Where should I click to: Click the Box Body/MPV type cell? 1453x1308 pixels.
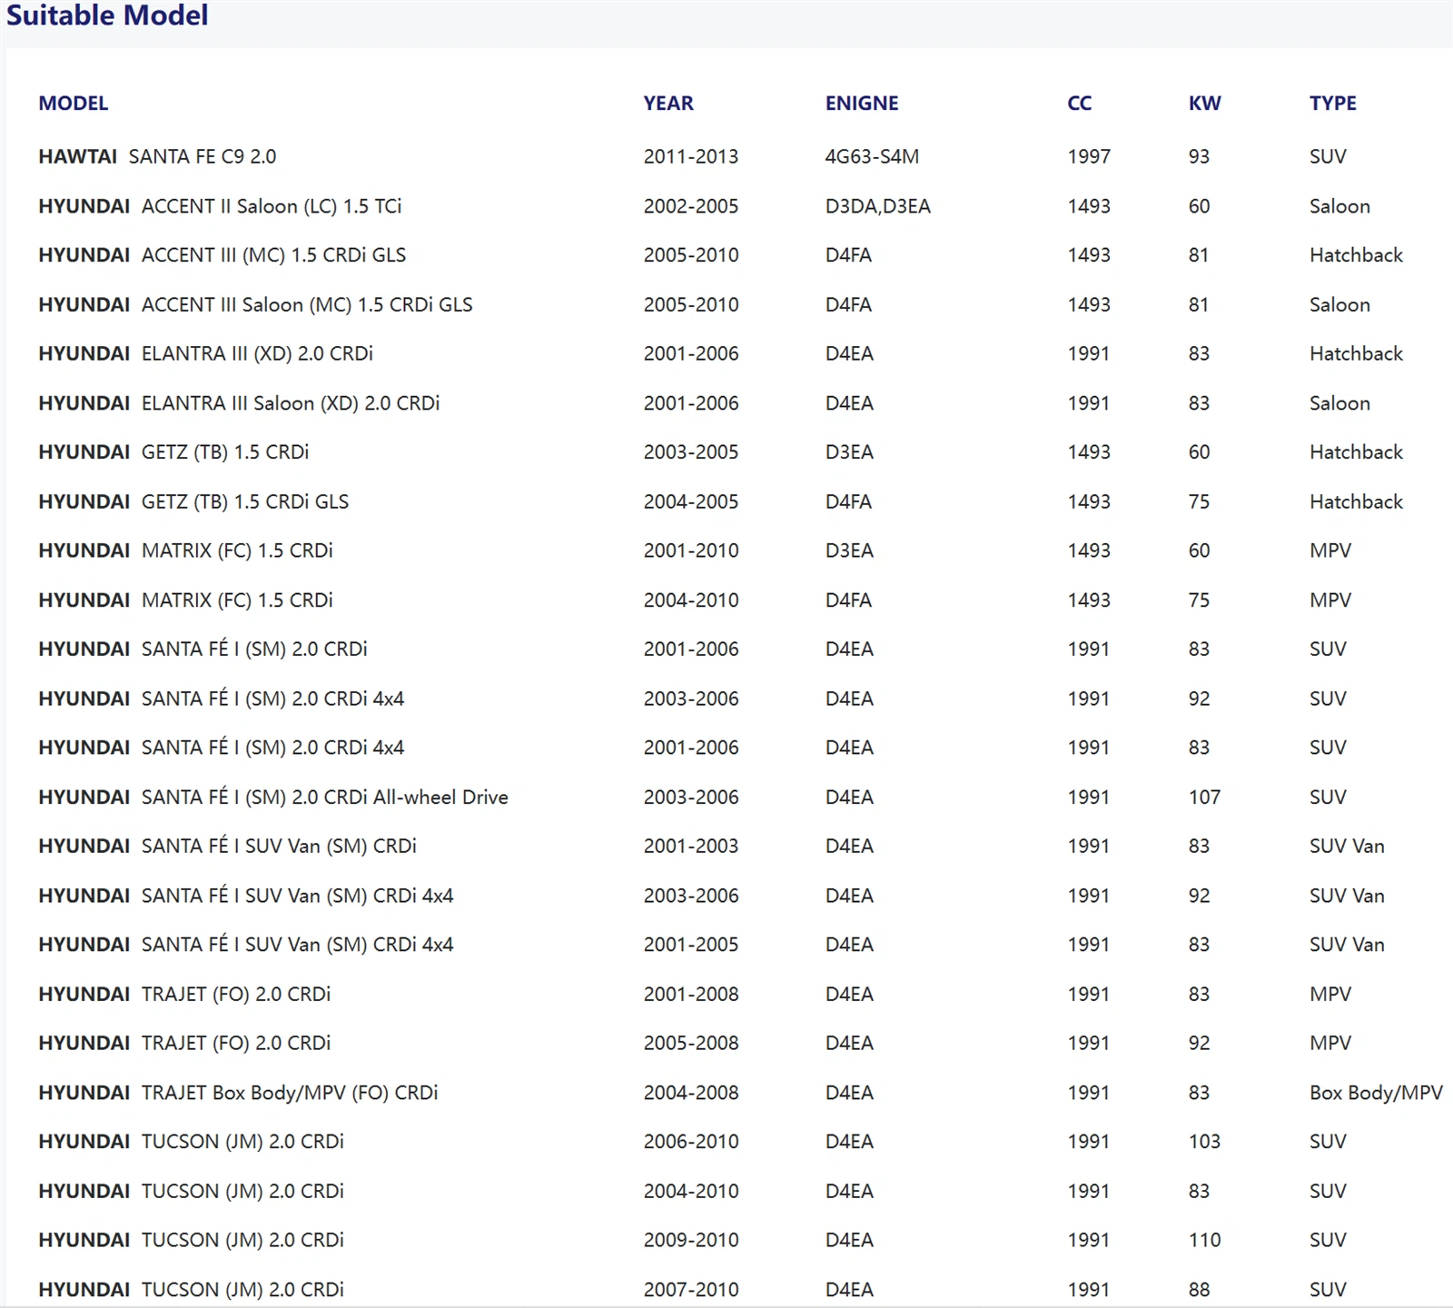[1376, 1093]
